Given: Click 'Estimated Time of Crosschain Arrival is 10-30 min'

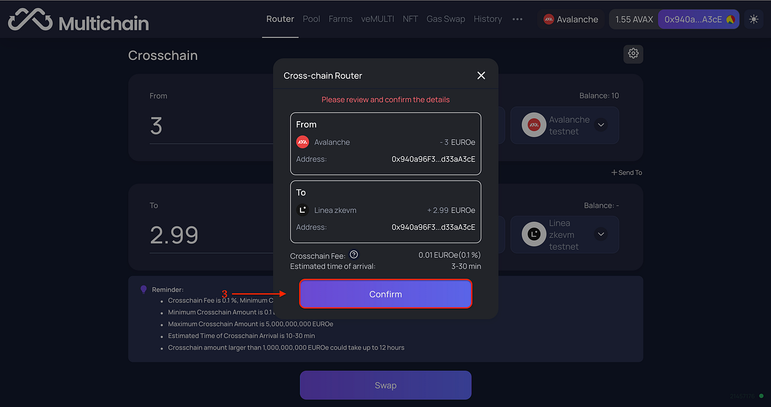Looking at the screenshot, I should 242,335.
